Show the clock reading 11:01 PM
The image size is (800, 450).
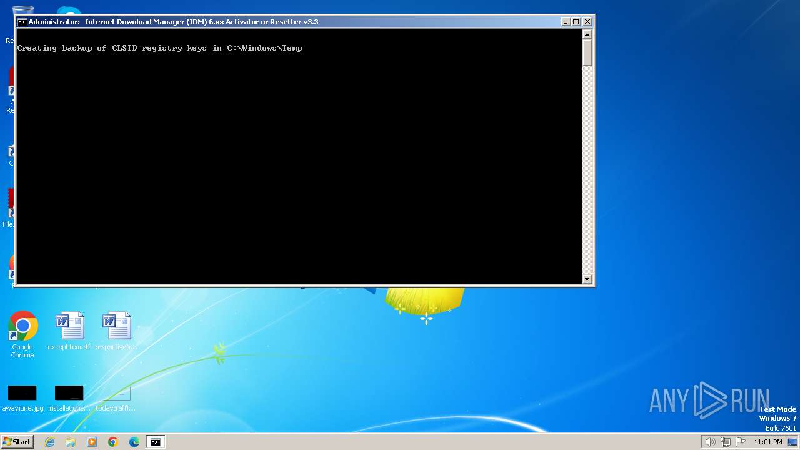tap(768, 442)
